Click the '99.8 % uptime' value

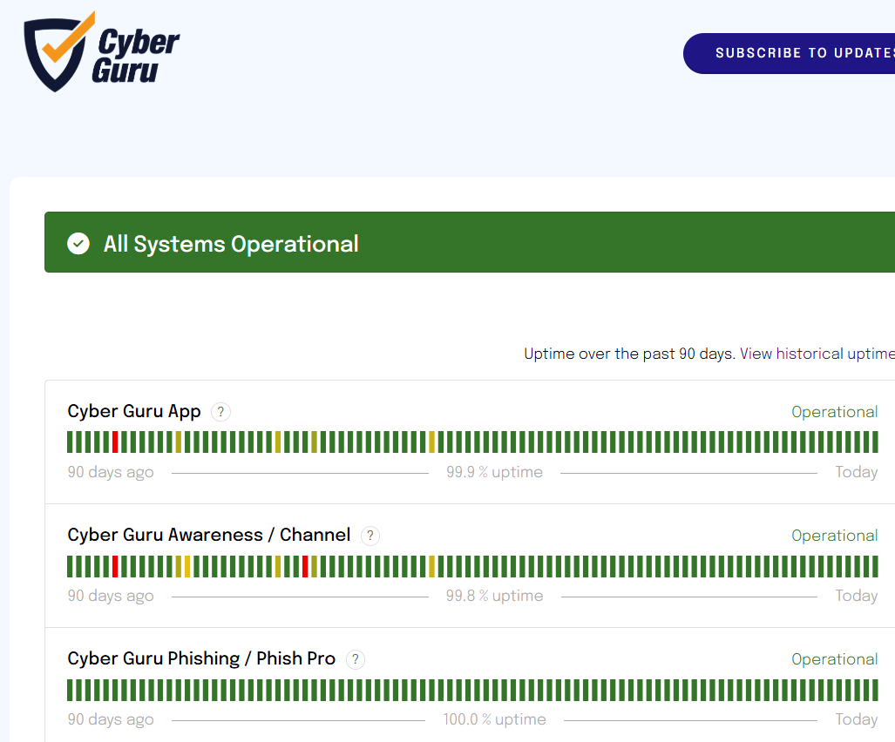(x=494, y=596)
